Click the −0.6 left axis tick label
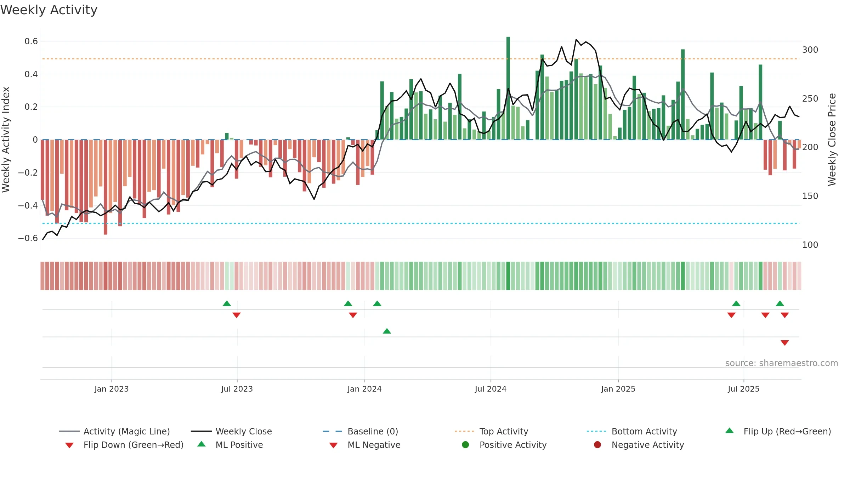This screenshot has height=478, width=850. tap(28, 238)
